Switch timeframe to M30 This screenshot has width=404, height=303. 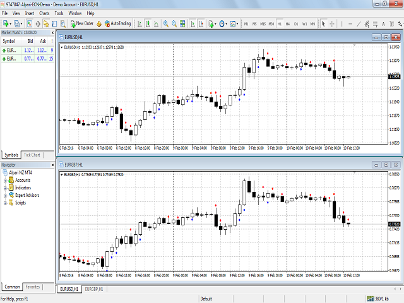pos(271,24)
